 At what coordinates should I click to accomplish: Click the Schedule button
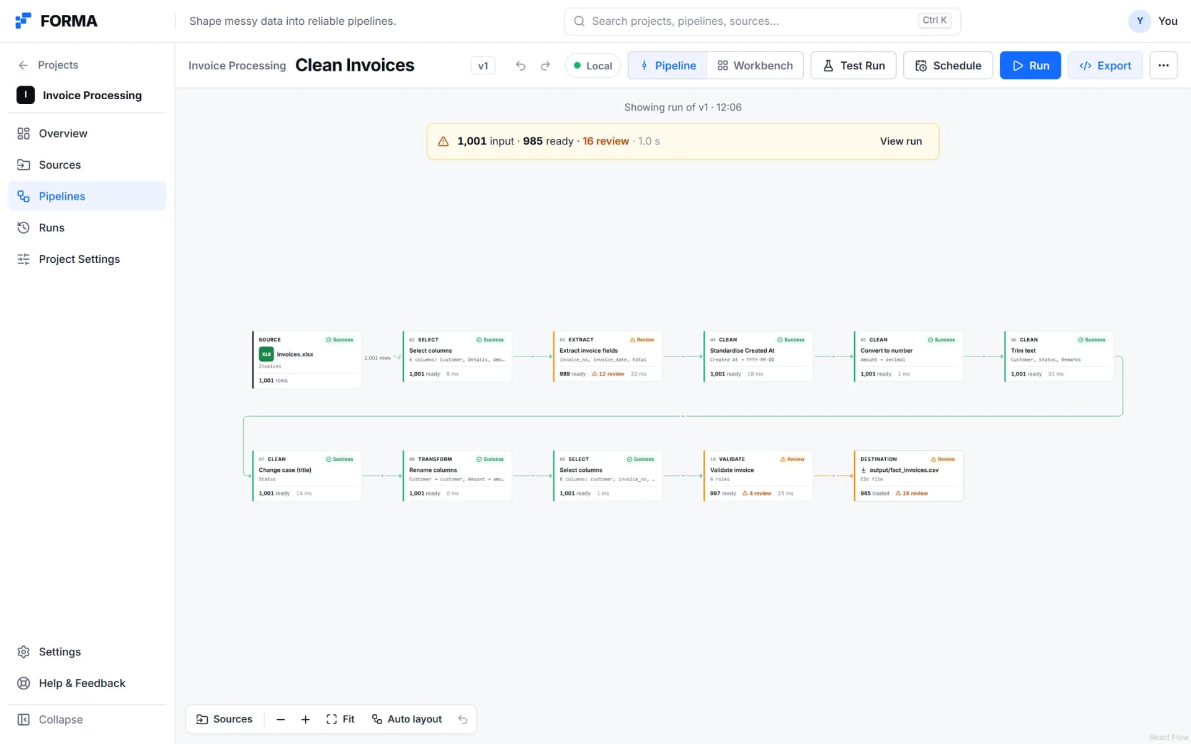pyautogui.click(x=948, y=65)
